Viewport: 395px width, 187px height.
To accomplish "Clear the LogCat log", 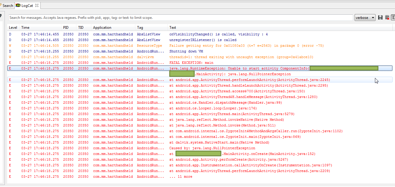I will pyautogui.click(x=387, y=18).
